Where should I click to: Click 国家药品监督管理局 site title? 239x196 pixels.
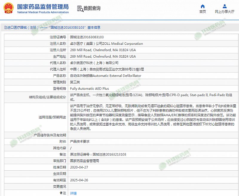(43, 6)
